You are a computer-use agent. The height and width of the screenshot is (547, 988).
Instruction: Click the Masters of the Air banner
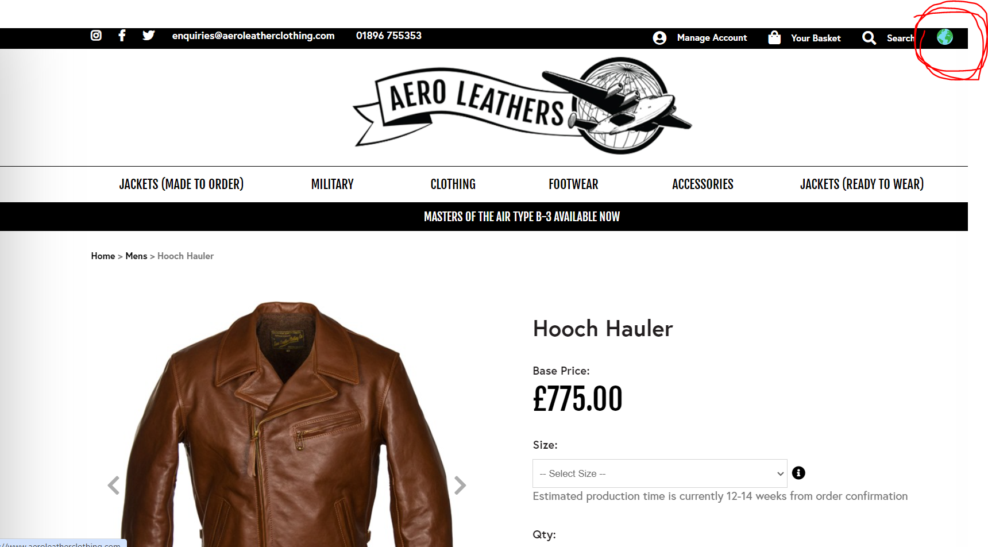(x=522, y=217)
